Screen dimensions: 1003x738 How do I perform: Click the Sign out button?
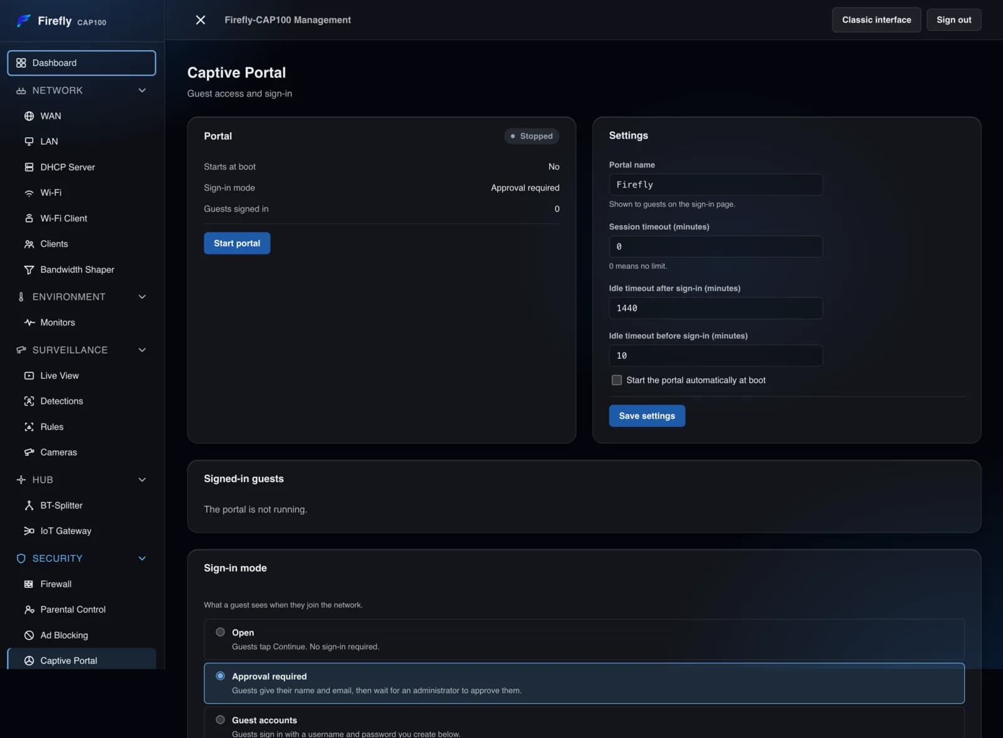coord(953,20)
